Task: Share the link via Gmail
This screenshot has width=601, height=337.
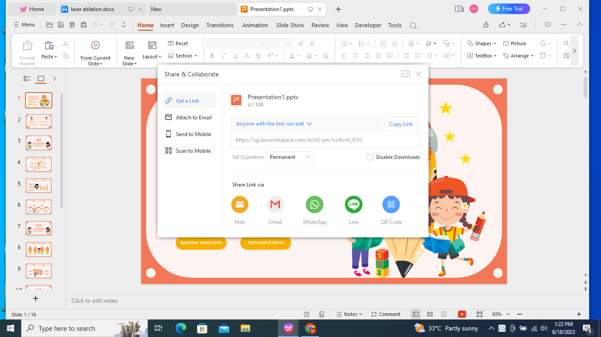Action: (275, 204)
